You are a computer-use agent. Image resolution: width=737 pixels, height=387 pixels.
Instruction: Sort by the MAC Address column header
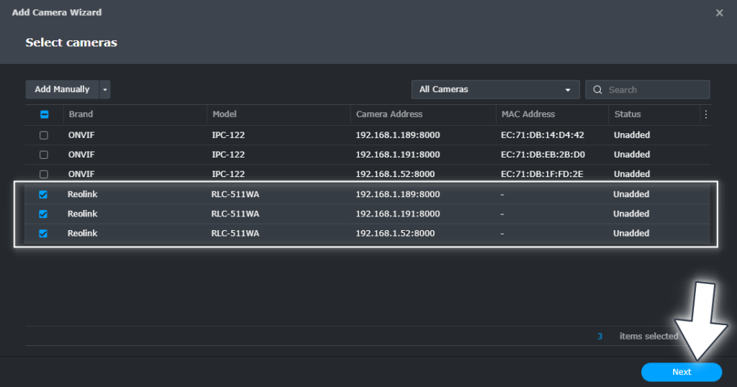(528, 114)
